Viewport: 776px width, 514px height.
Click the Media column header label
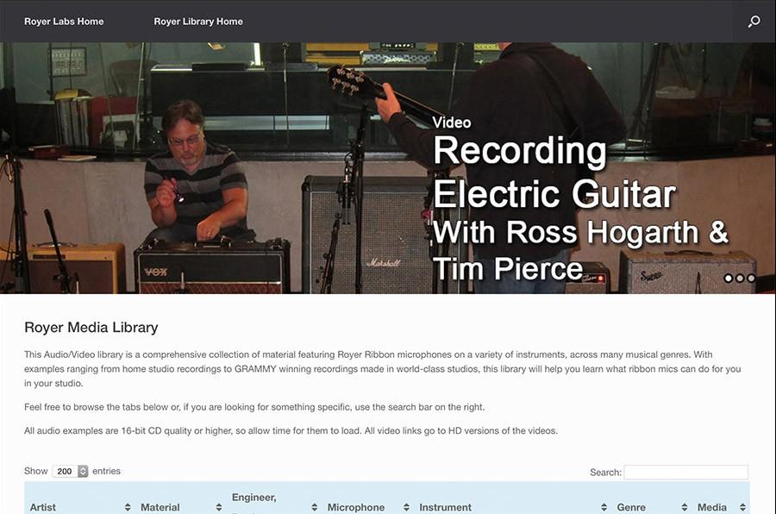[x=711, y=507]
